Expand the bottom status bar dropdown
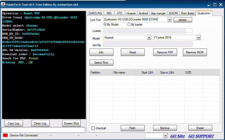Screen dimensions: 225x140 click(165, 136)
